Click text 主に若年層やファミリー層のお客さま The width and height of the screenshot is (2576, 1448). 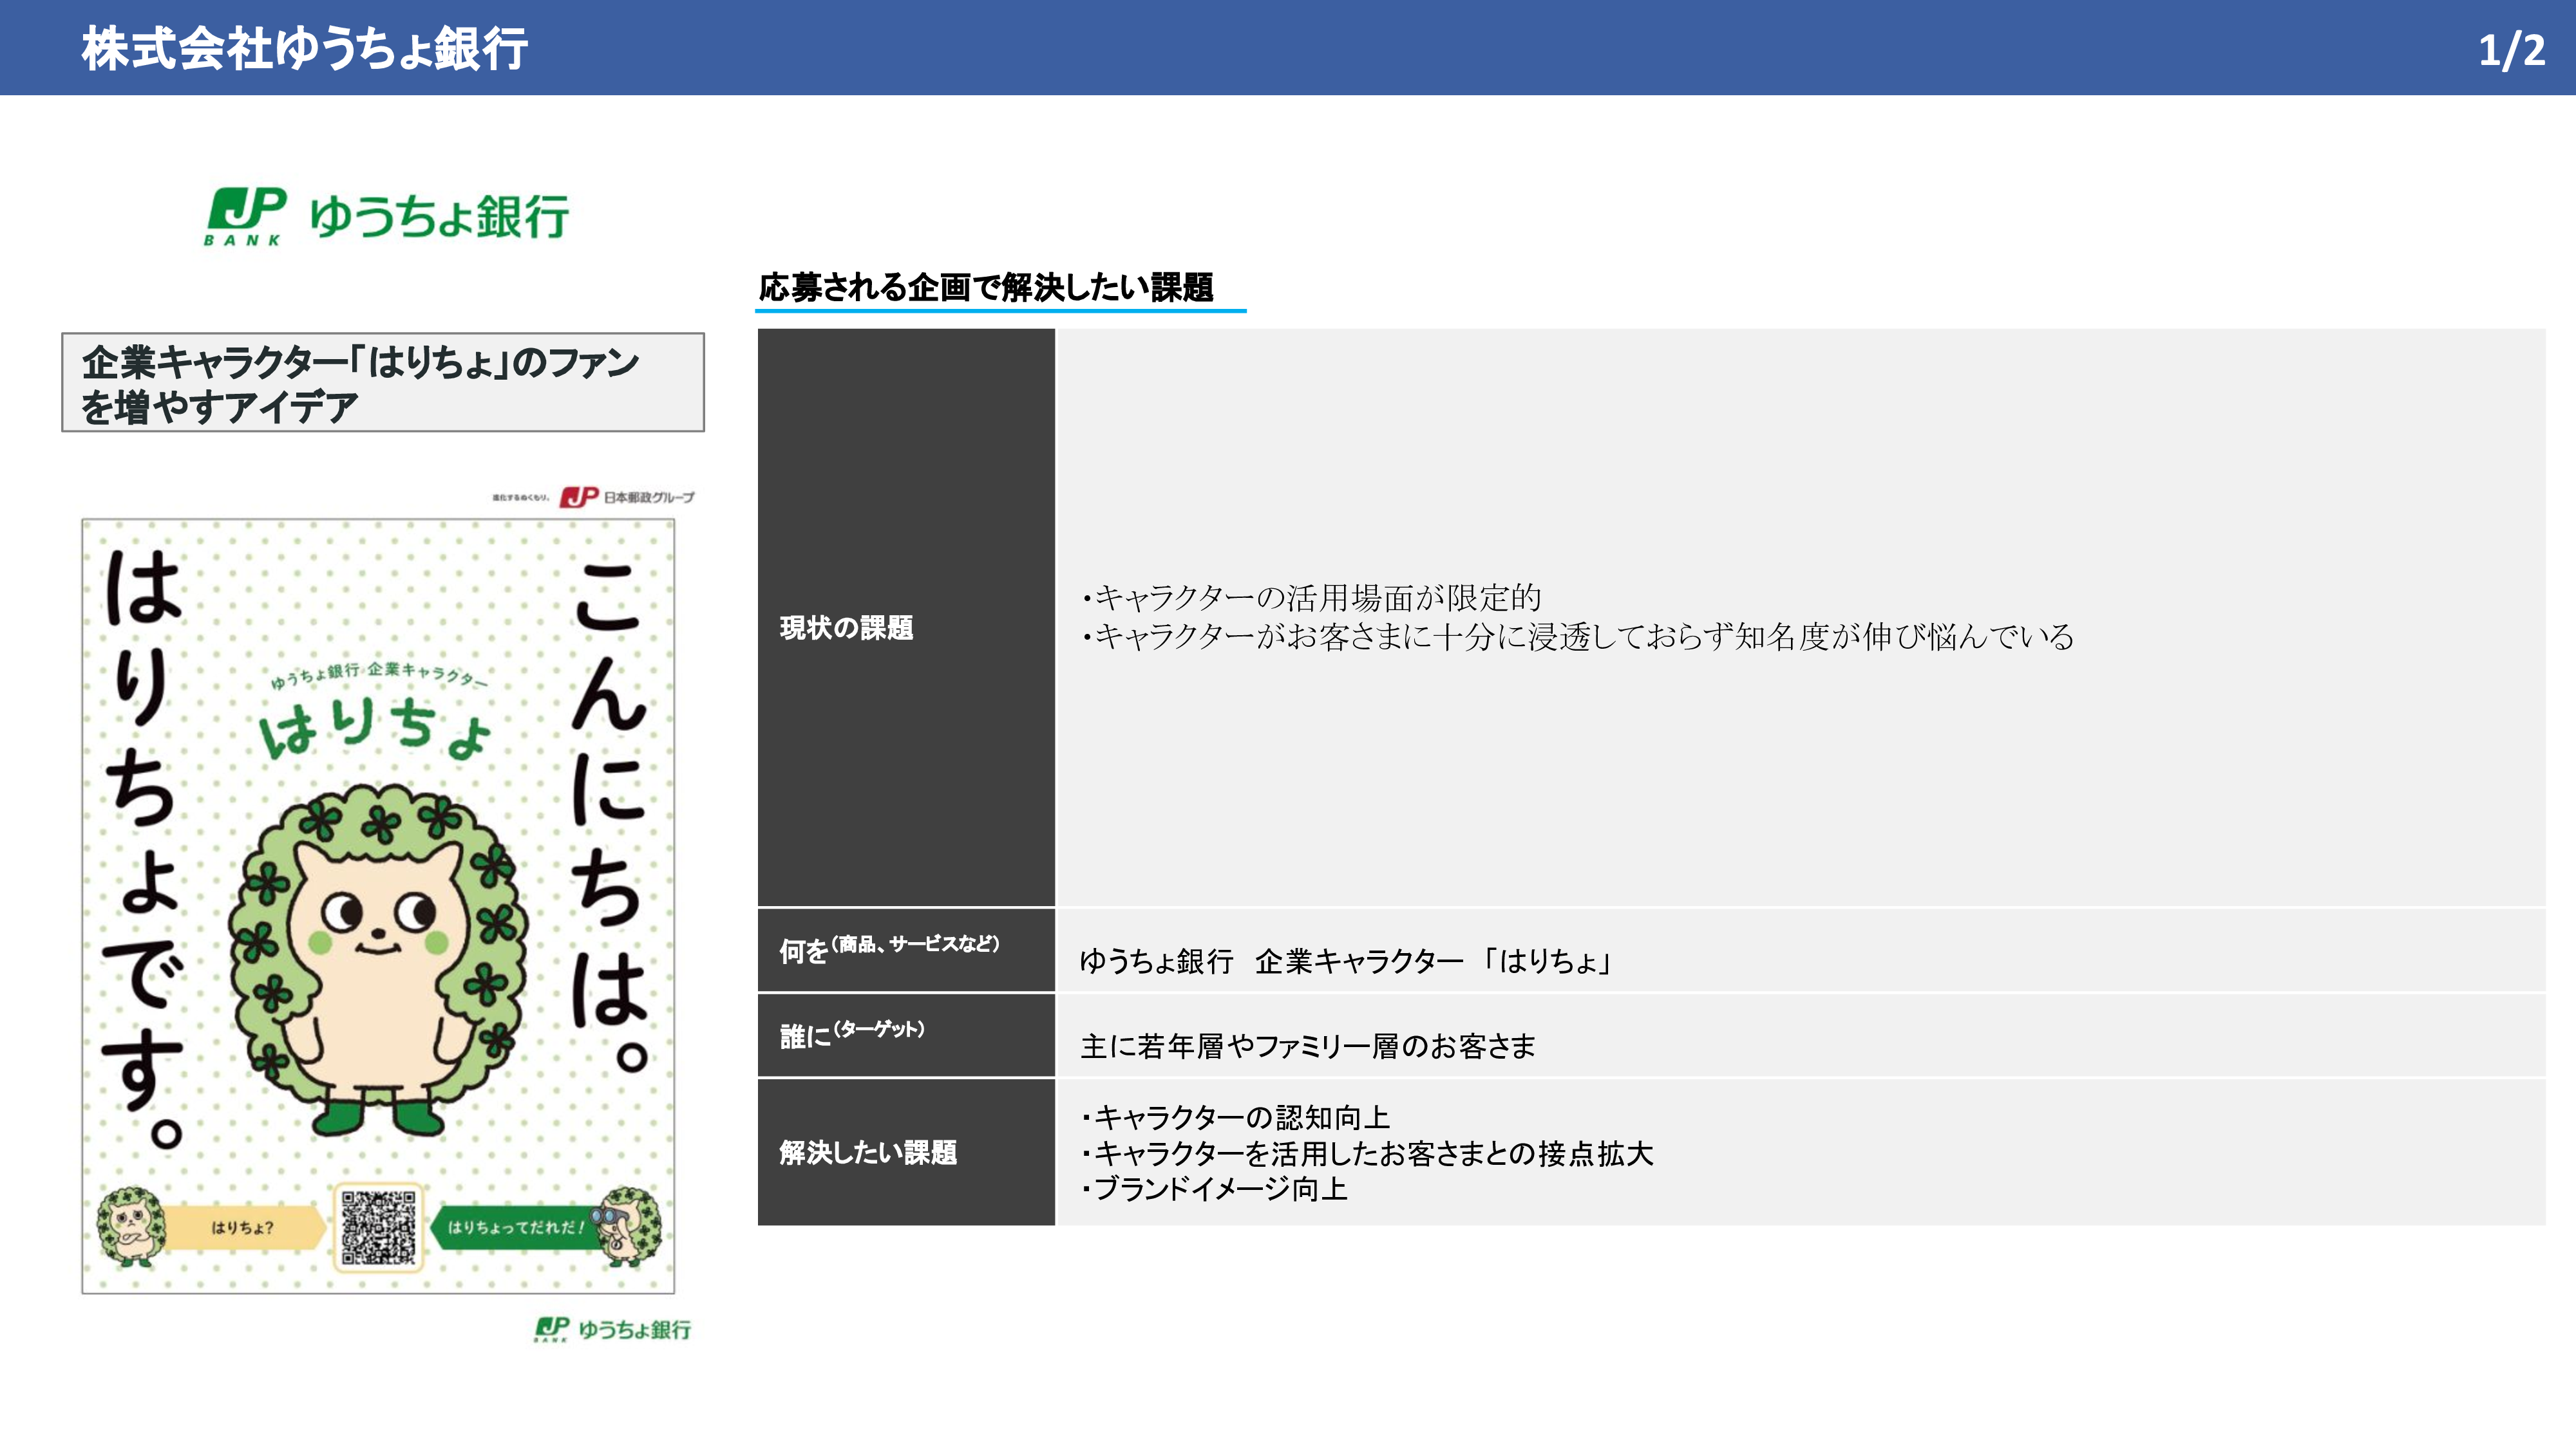pyautogui.click(x=1307, y=1046)
